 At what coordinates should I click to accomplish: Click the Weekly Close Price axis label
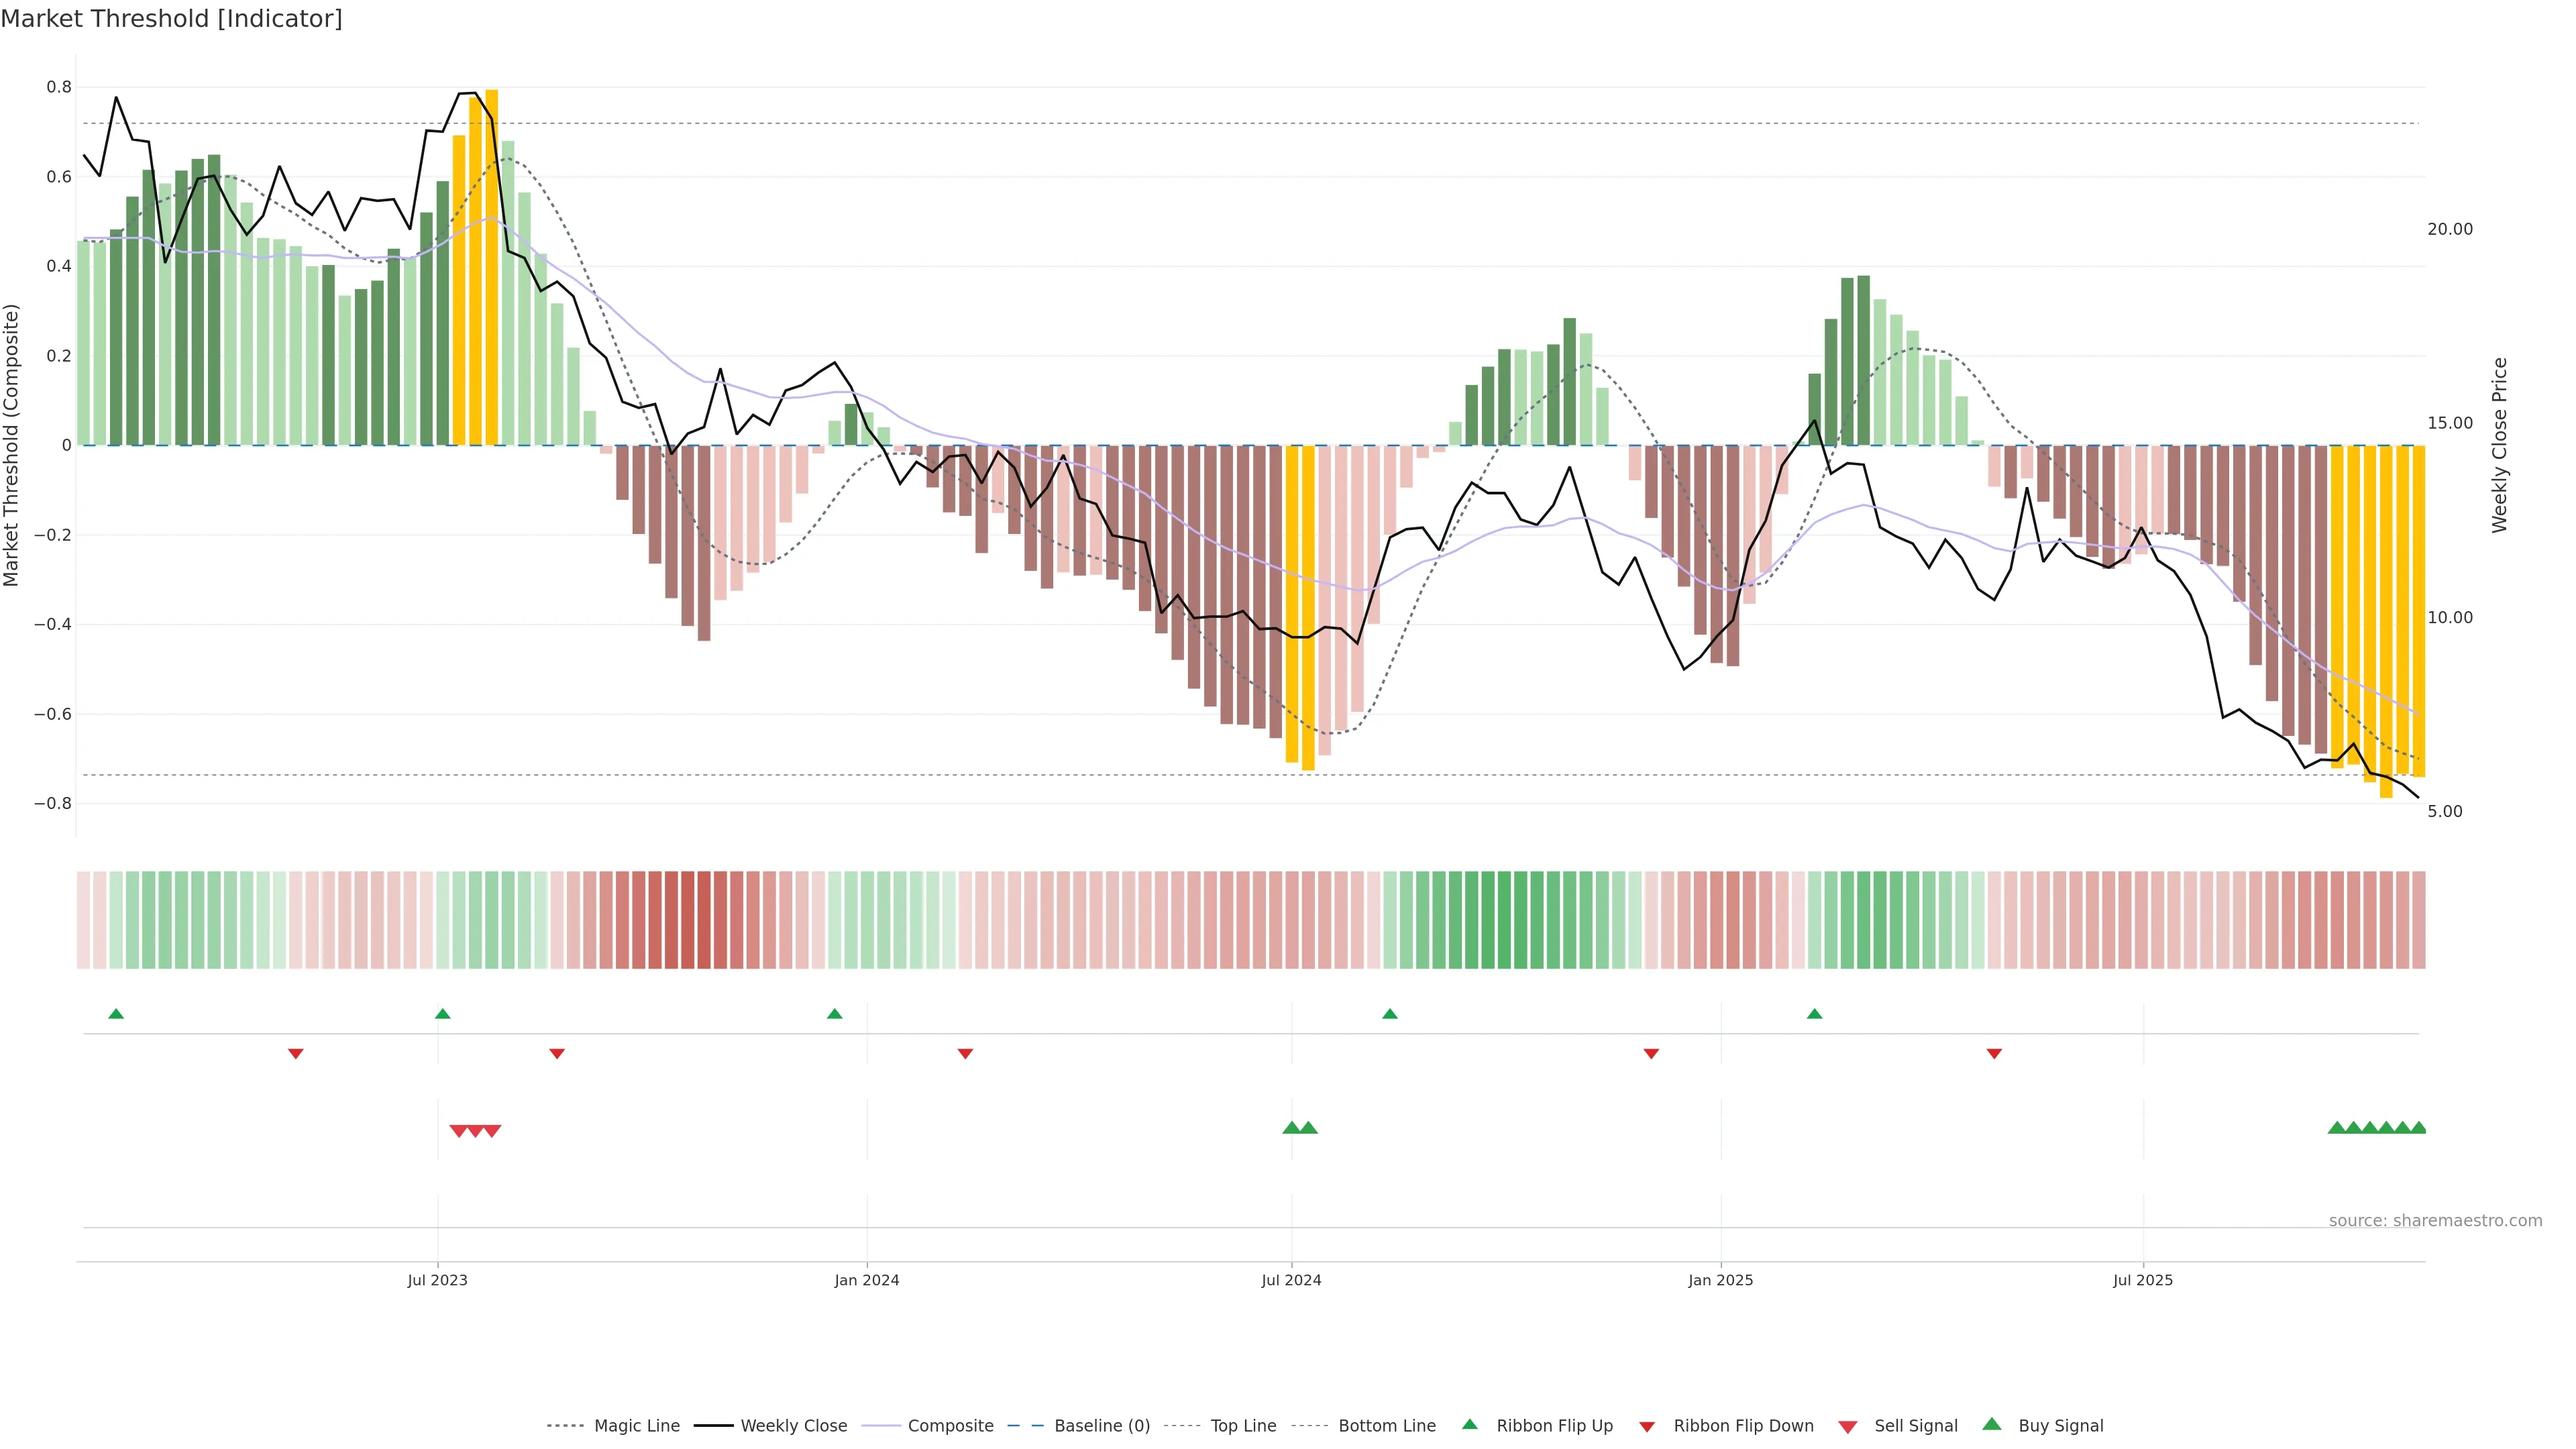(2499, 445)
